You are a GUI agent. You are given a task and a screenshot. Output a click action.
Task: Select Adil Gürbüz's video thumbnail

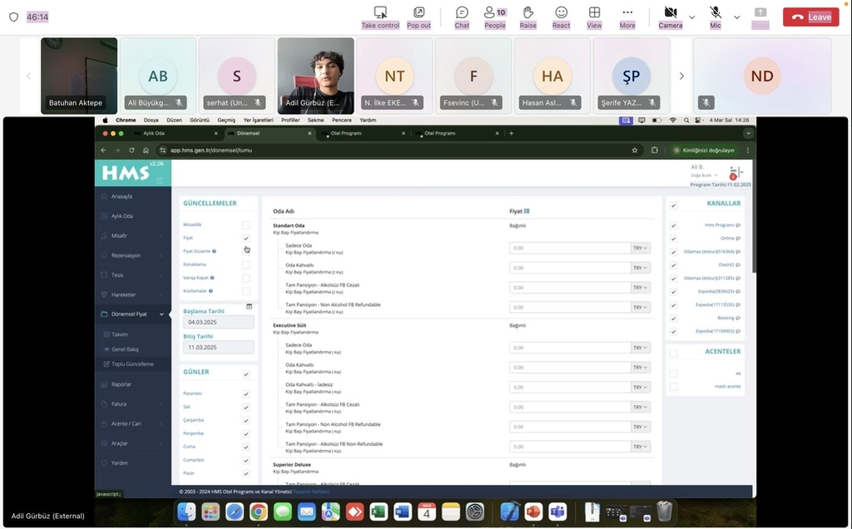(315, 76)
